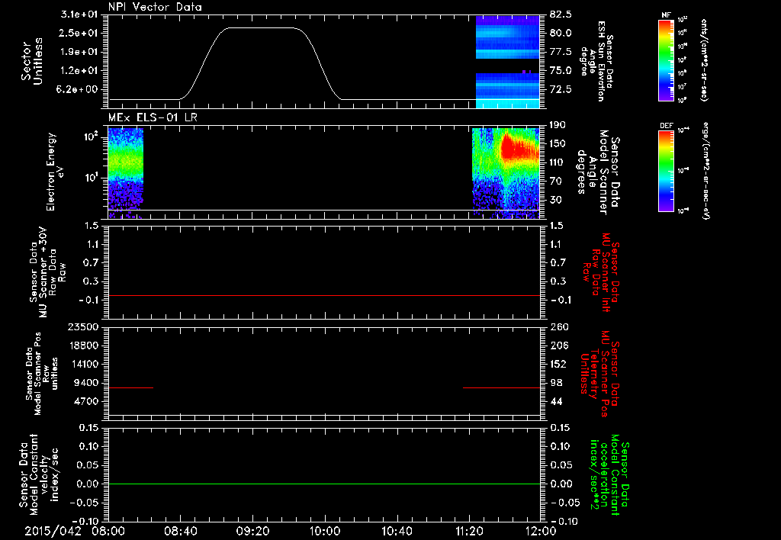Click the 'MU Scanner +30V Raw Data' axis label
The image size is (781, 540).
pos(47,272)
